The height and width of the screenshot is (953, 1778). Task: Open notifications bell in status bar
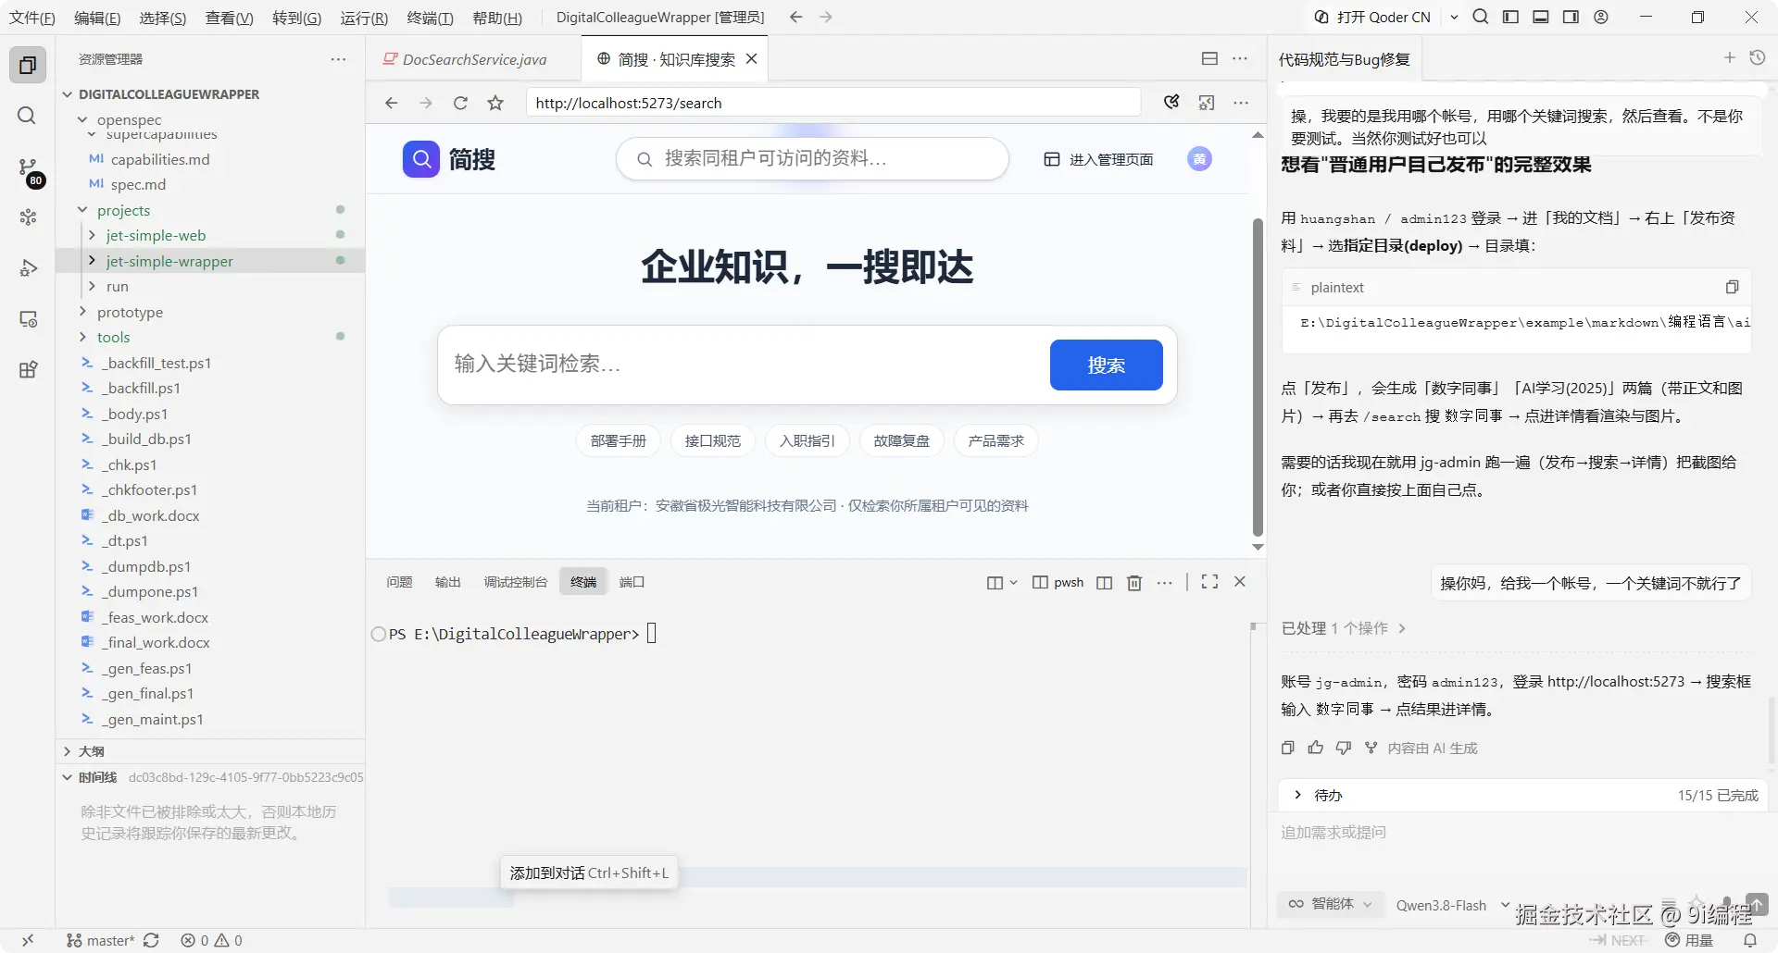click(1750, 940)
